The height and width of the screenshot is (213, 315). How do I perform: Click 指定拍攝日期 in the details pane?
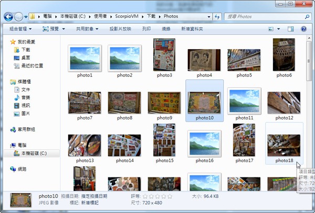tap(94, 196)
